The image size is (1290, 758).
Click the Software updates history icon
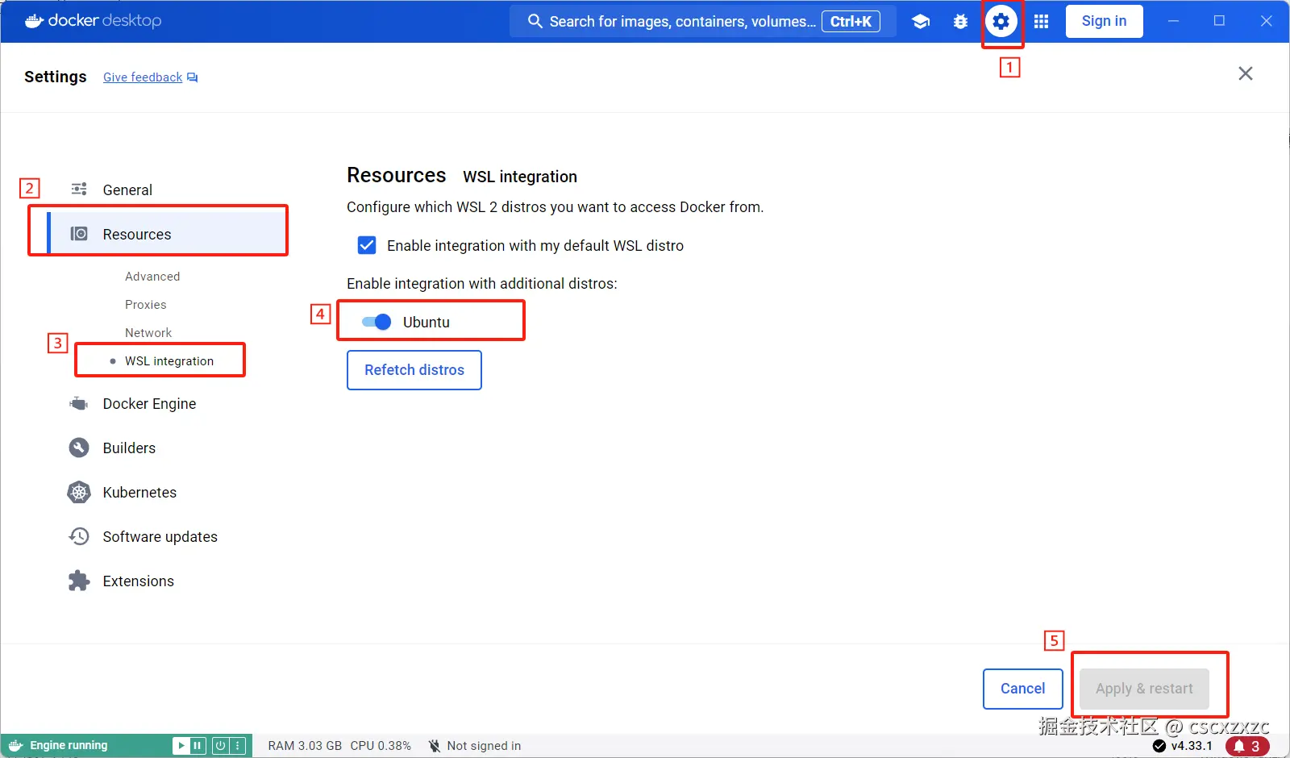click(x=79, y=536)
